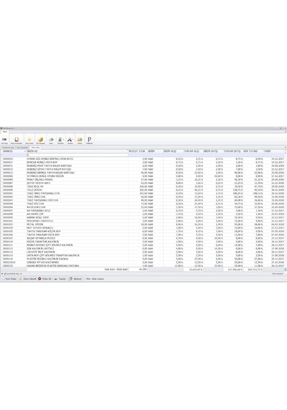Click the KÂR TUTARI column header

253,151
